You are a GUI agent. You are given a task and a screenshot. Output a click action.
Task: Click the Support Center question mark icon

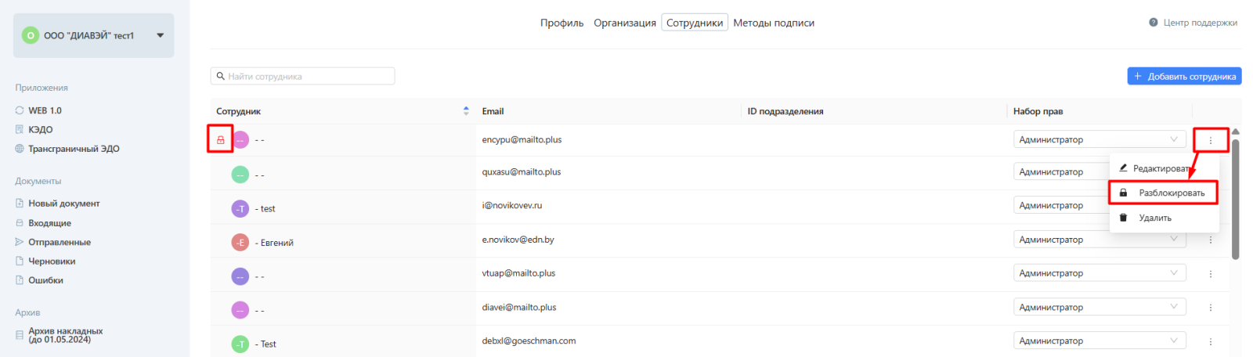click(x=1153, y=23)
